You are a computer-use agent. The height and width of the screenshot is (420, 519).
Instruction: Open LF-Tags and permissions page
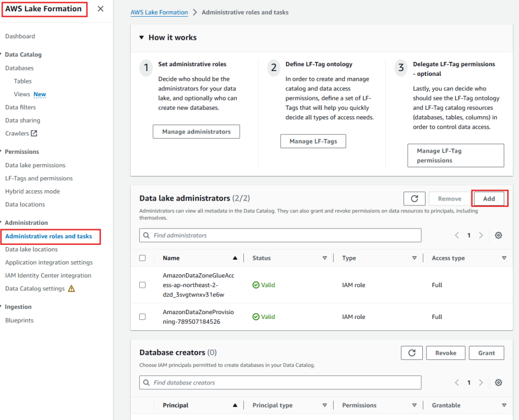pos(39,178)
